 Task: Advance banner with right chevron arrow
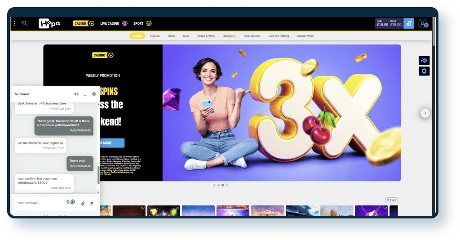click(x=425, y=113)
